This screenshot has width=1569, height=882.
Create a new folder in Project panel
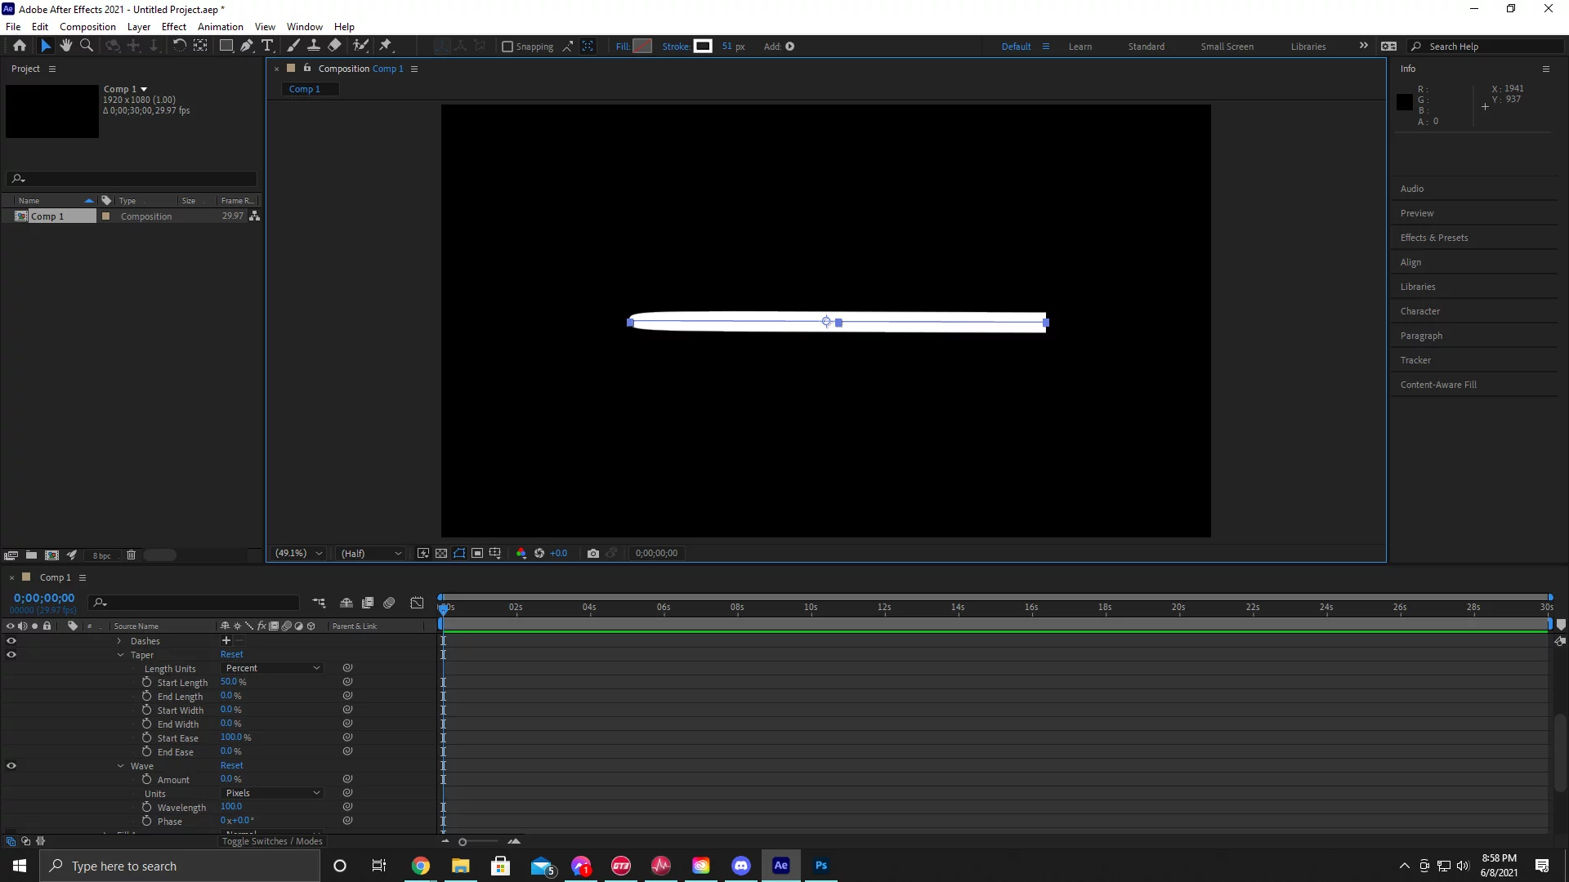click(31, 555)
